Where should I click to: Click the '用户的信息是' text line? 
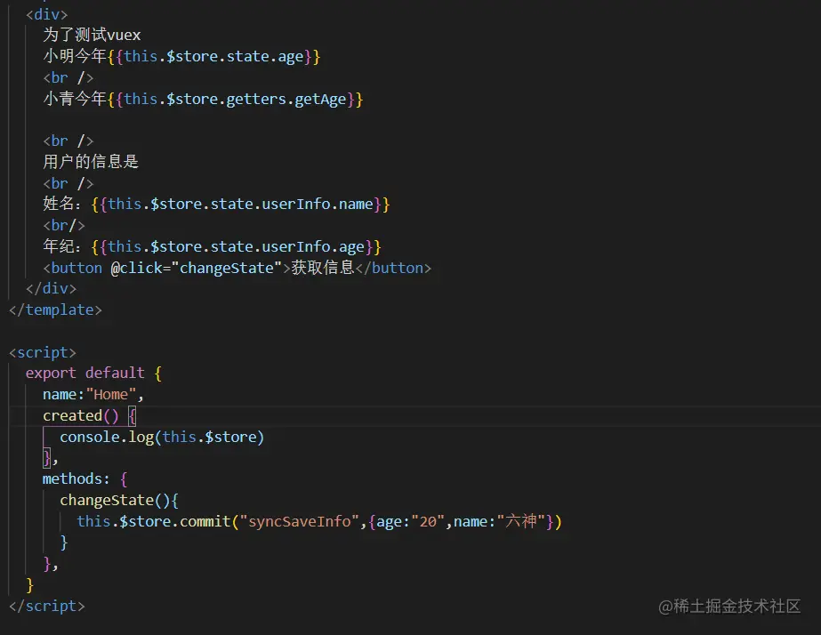point(91,162)
